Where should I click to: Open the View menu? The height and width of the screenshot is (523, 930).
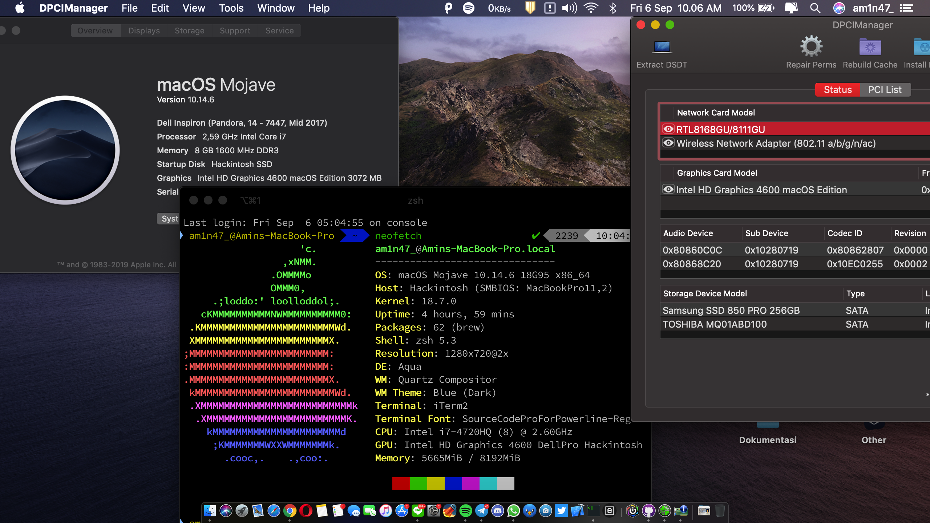point(194,8)
